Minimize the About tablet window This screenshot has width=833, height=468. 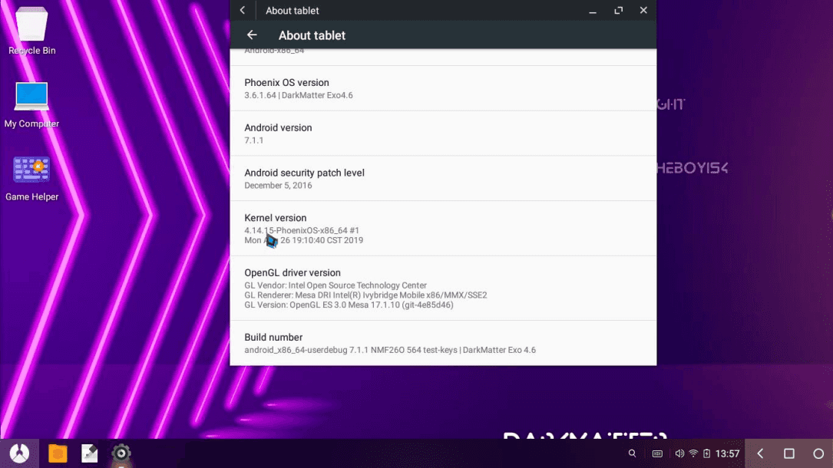(x=593, y=11)
